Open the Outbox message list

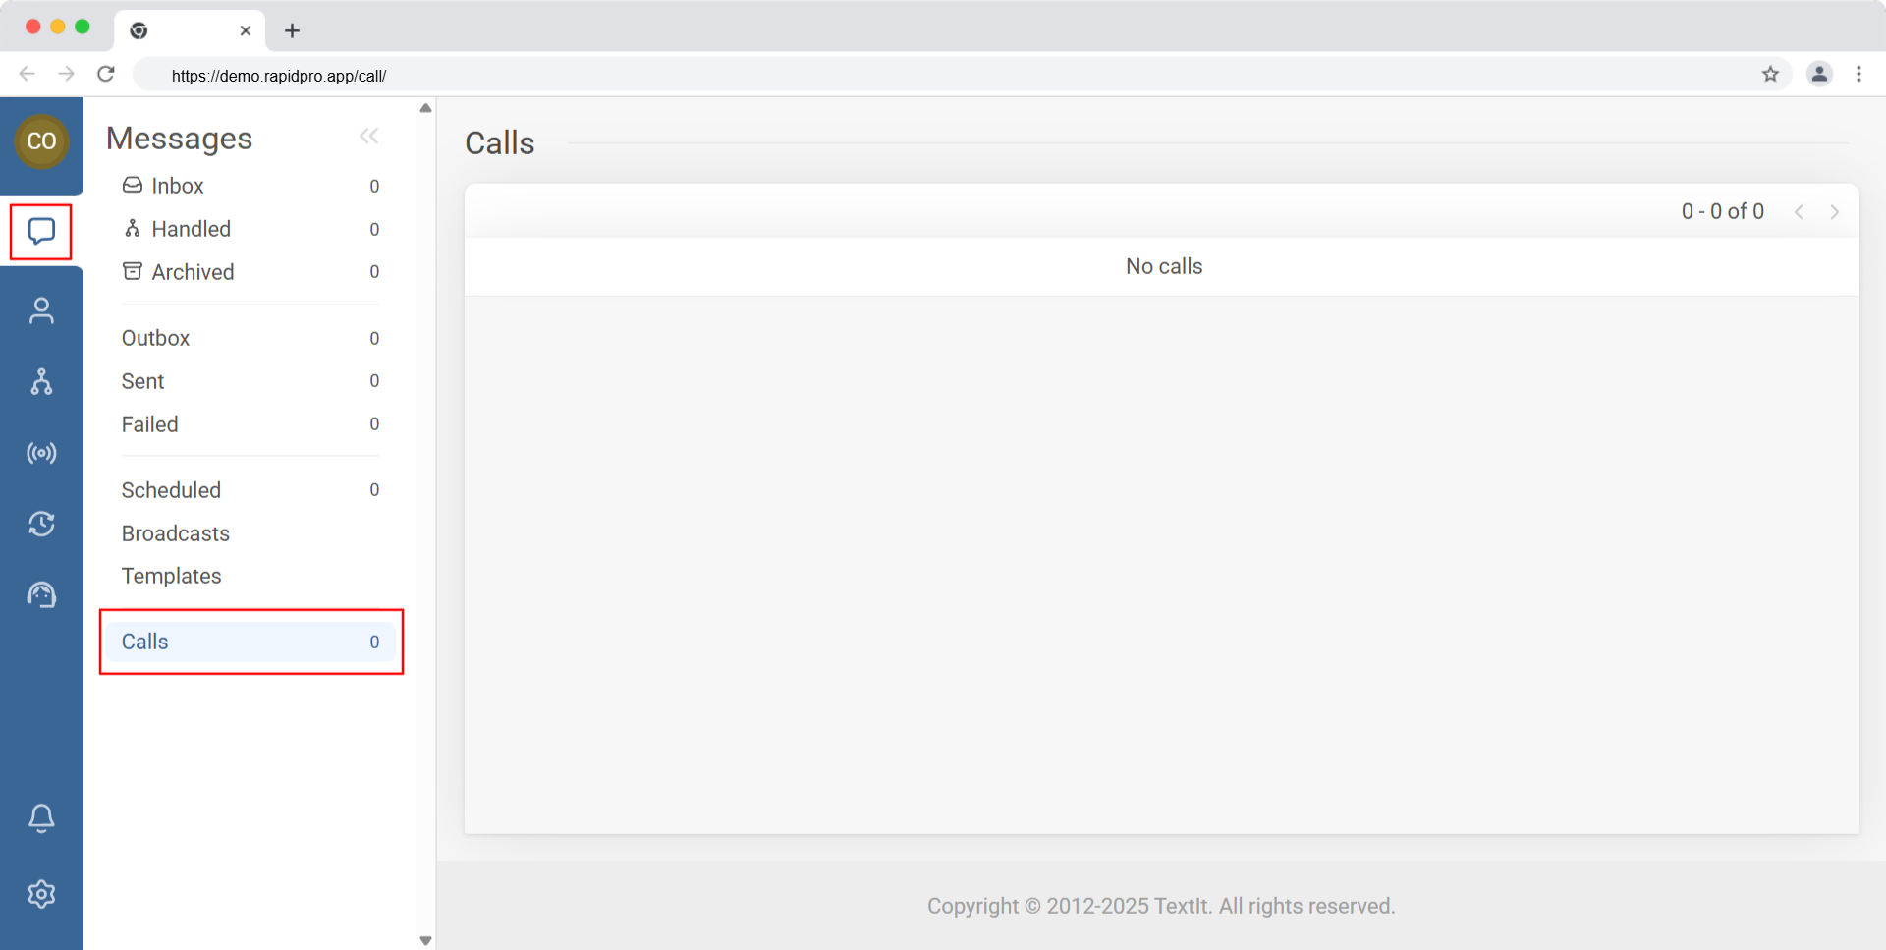tap(155, 338)
